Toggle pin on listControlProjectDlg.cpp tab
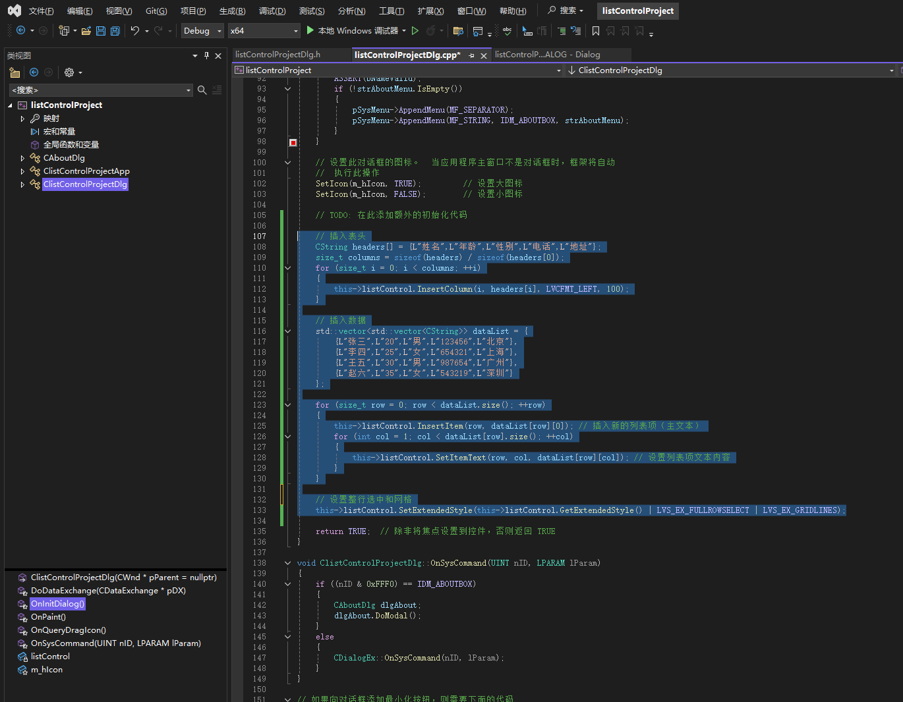Viewport: 903px width, 702px height. [471, 56]
